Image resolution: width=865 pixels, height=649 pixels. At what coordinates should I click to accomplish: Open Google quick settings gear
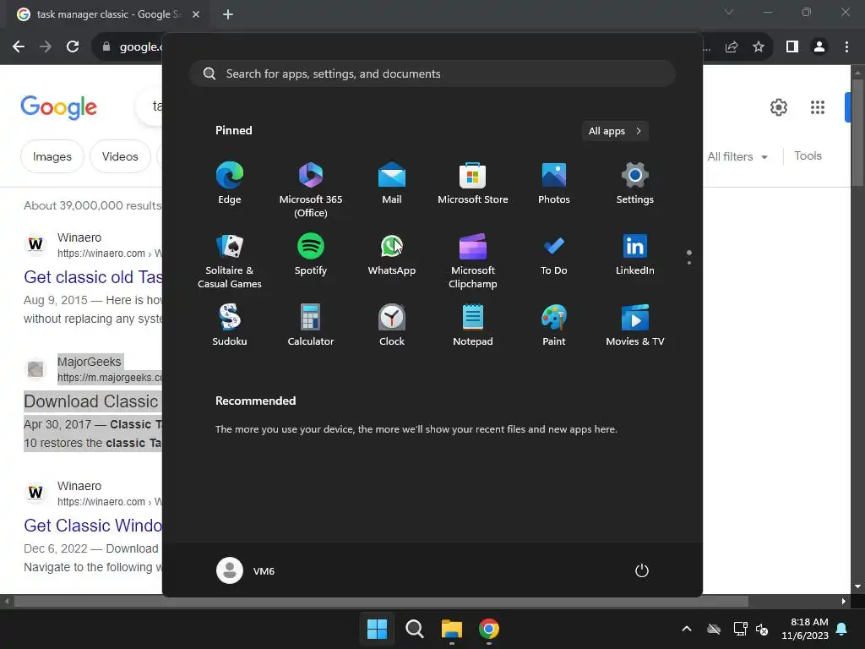pyautogui.click(x=778, y=107)
